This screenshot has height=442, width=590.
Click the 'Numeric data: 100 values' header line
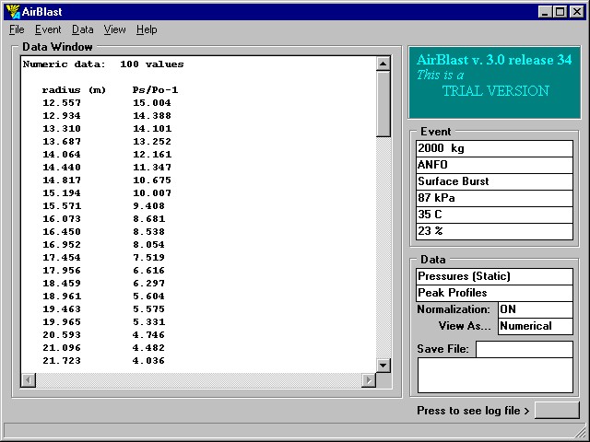103,64
